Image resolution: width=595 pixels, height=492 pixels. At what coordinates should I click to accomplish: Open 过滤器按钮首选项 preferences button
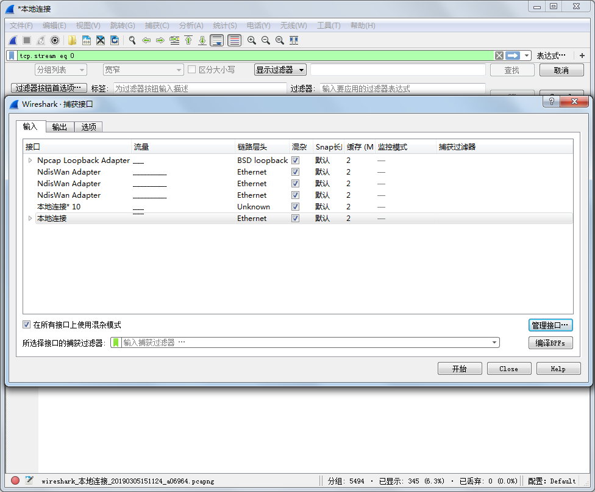coord(49,88)
